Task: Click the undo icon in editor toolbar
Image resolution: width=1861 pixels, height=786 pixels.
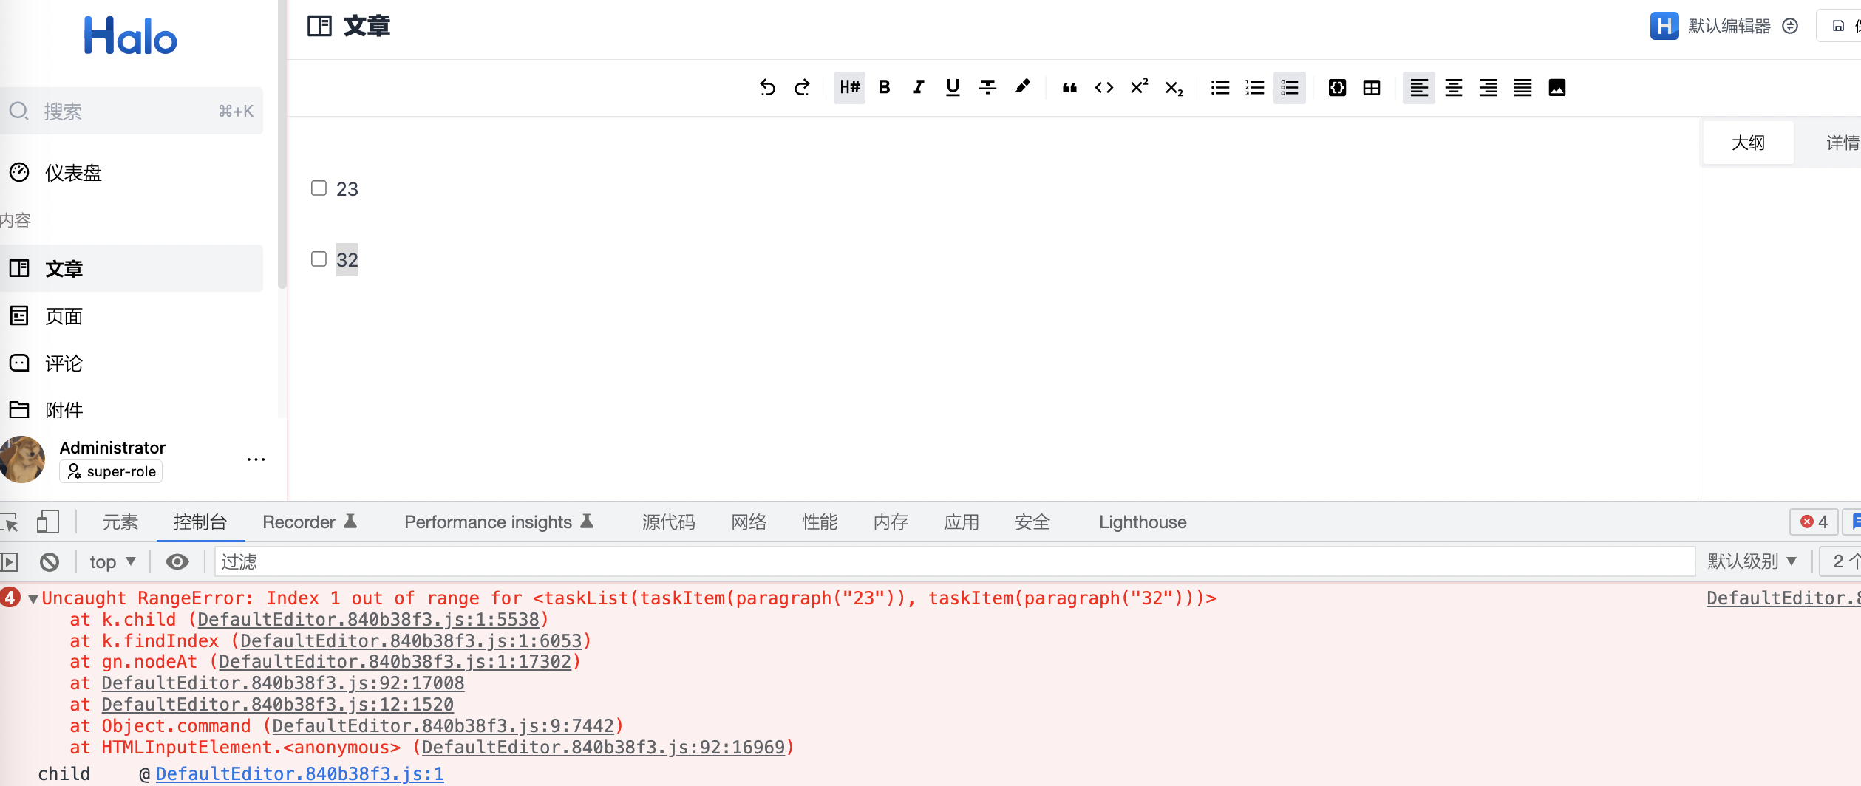Action: pos(767,88)
